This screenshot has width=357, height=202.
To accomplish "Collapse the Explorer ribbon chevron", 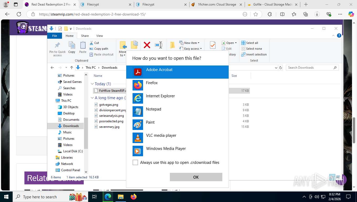I will pos(334,36).
